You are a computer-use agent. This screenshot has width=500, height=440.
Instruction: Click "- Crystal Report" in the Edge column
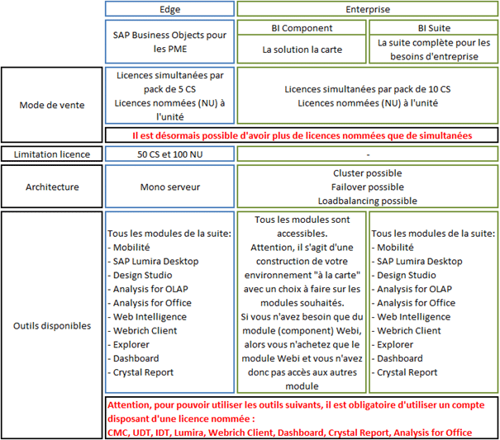coord(140,372)
